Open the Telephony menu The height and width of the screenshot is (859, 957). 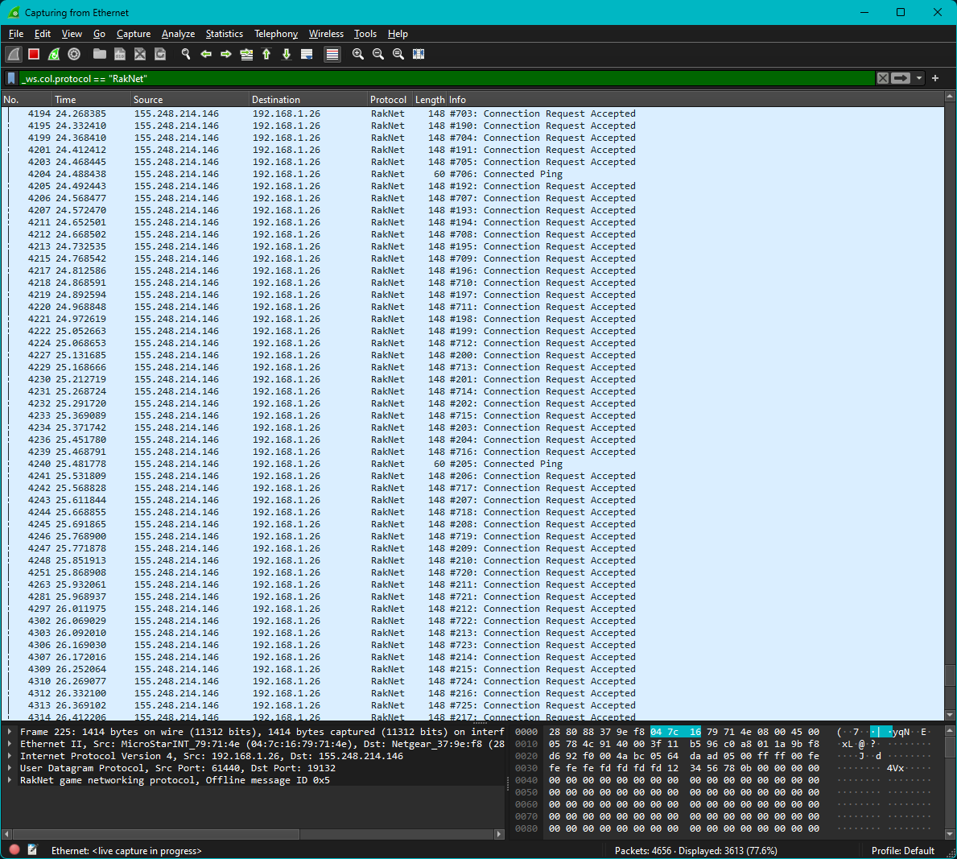pos(275,34)
